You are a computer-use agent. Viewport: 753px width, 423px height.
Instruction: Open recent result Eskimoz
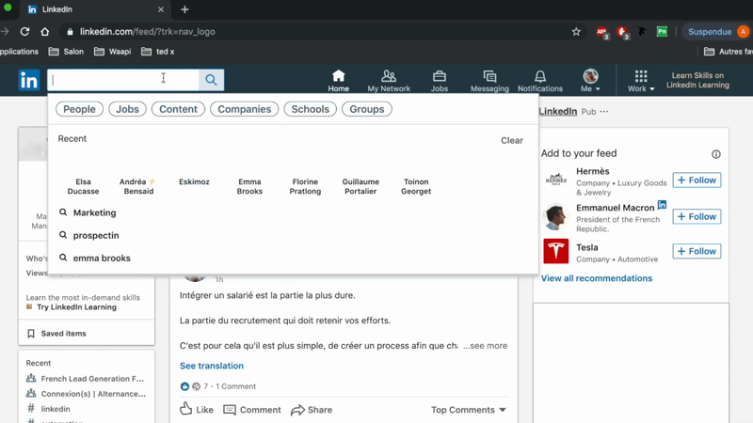click(194, 181)
